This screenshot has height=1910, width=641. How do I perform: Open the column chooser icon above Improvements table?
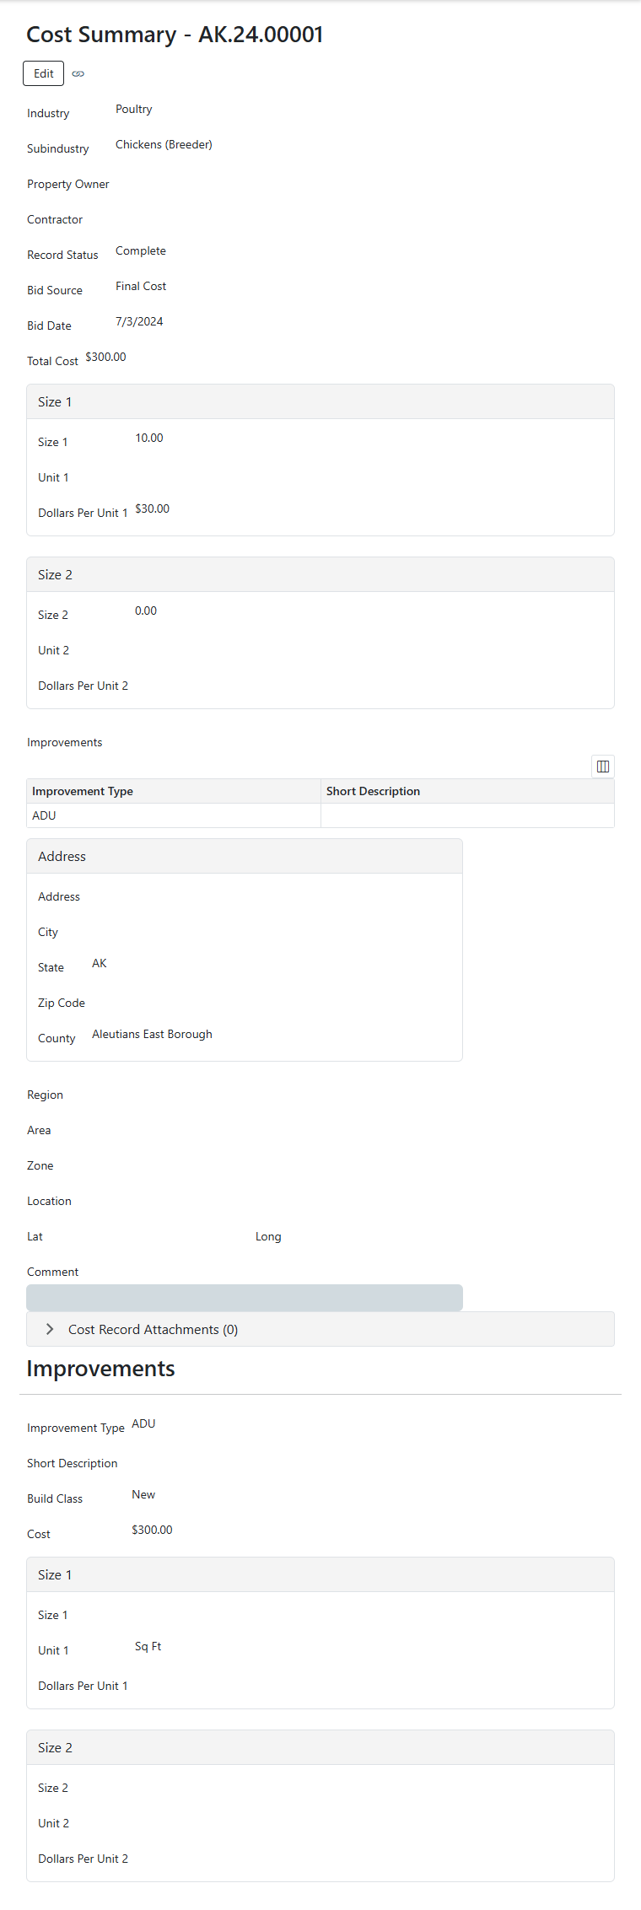[x=602, y=767]
